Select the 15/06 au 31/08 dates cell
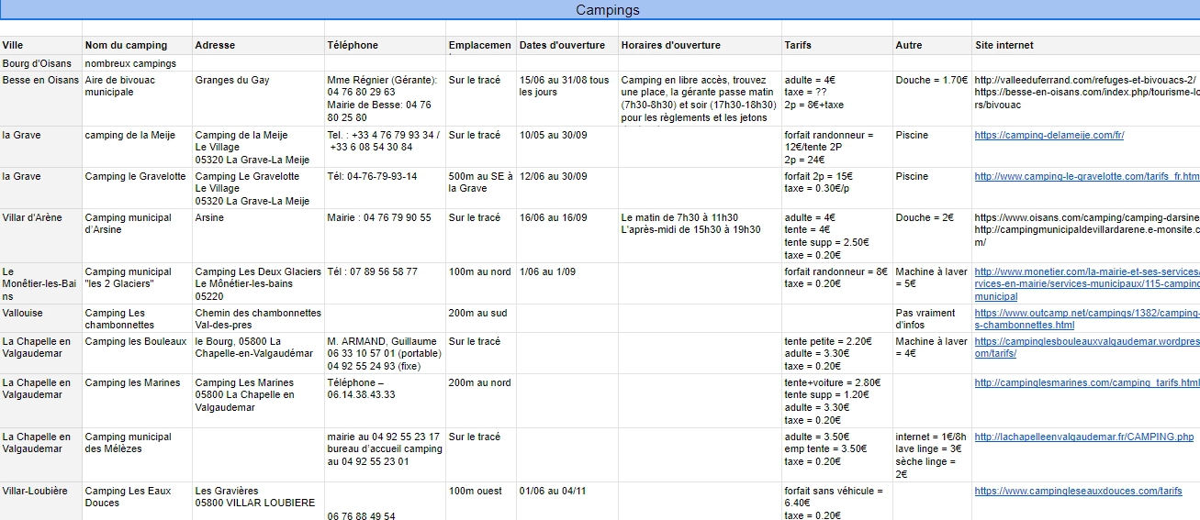This screenshot has width=1200, height=520. tap(566, 99)
